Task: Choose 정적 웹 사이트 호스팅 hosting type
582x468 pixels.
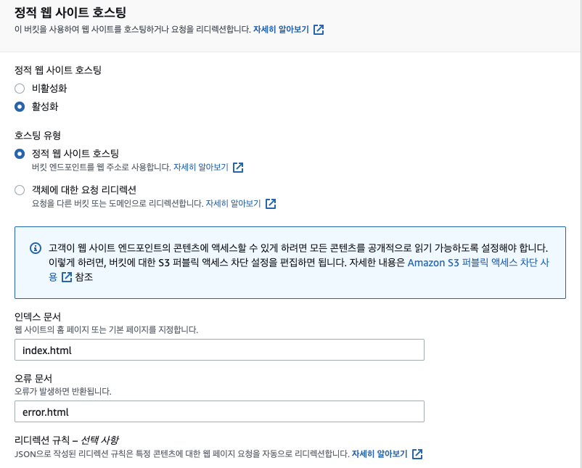Action: point(20,154)
